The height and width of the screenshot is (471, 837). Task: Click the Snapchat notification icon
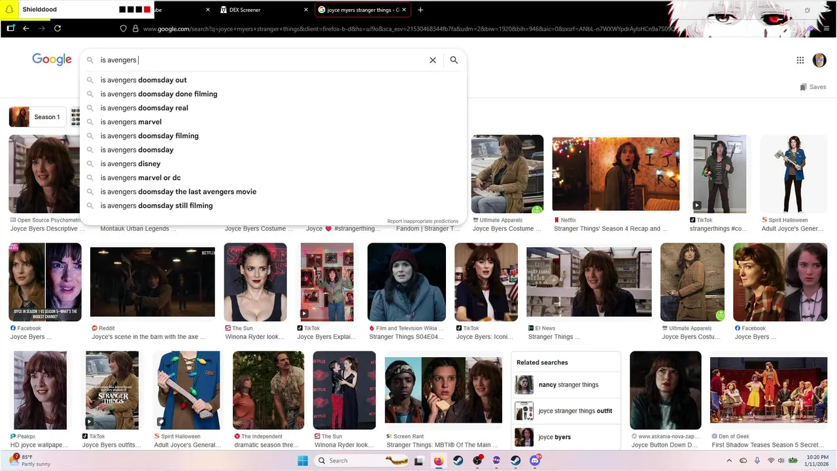tap(10, 10)
